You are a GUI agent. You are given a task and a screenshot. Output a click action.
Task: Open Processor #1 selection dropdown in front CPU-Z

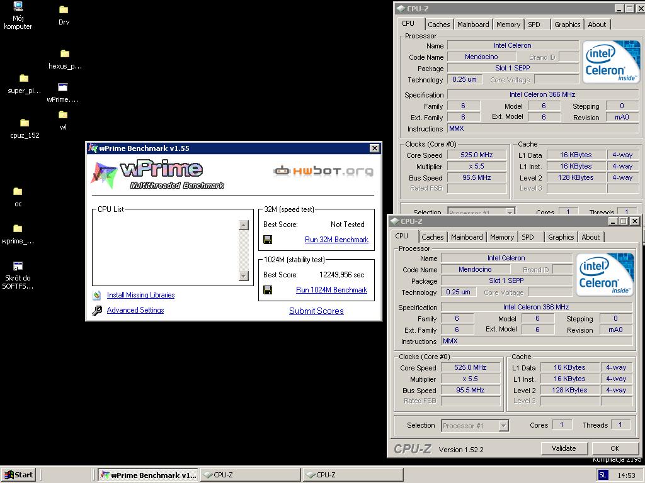pos(475,426)
